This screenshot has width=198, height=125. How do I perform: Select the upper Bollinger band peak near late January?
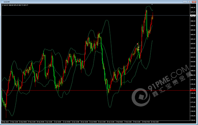(107, 20)
